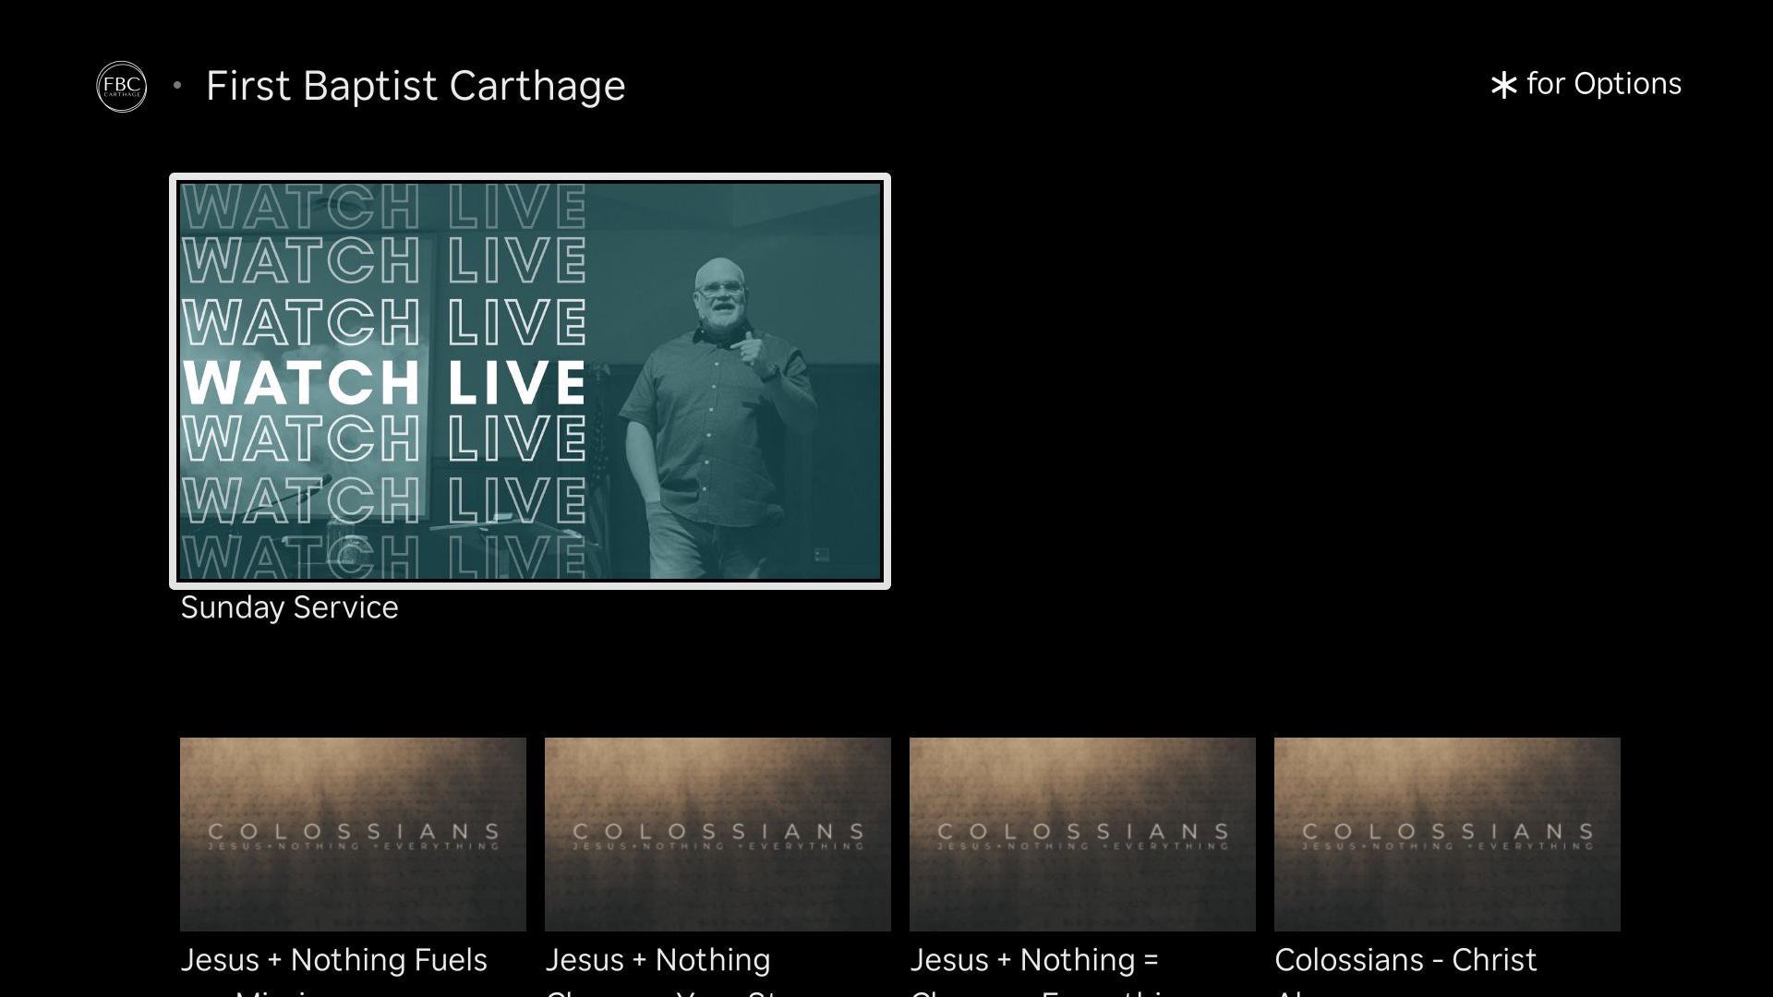Select the 'Colossians - Christ' sermon title
The width and height of the screenshot is (1773, 997).
point(1405,960)
